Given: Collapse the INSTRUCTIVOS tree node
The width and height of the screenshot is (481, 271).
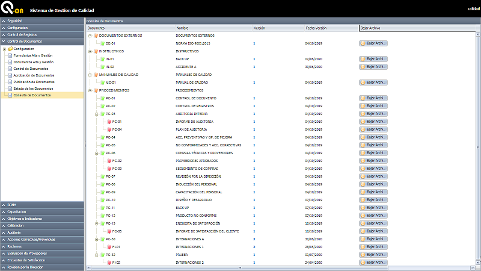Looking at the screenshot, I should pos(89,51).
